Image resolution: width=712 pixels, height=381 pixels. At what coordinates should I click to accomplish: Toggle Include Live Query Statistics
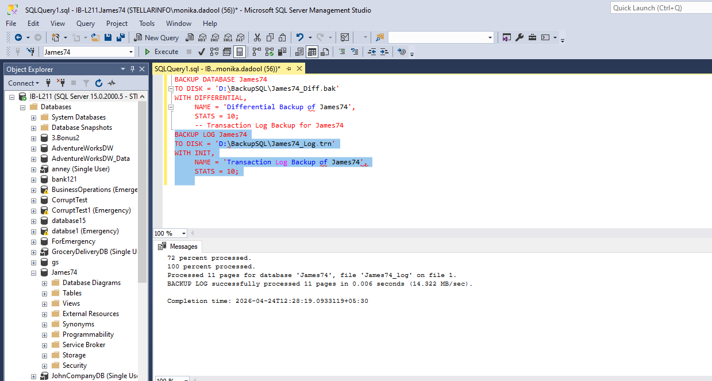tap(269, 52)
